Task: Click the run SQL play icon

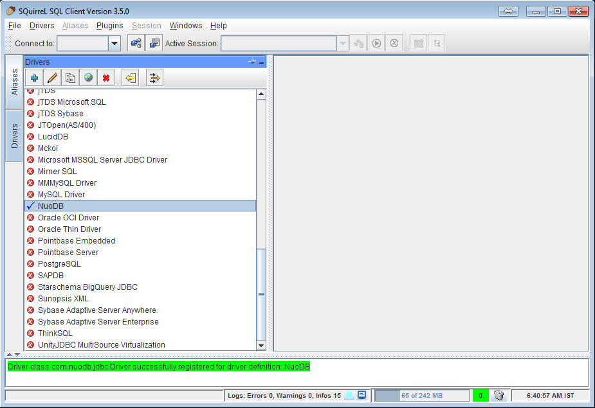Action: [x=376, y=43]
